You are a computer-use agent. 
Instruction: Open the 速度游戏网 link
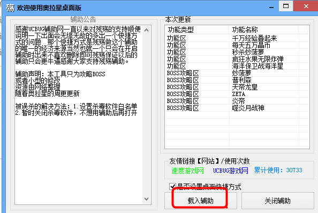point(187,171)
